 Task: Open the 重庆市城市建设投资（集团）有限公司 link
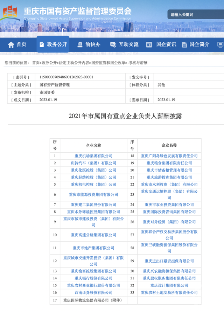(93, 222)
